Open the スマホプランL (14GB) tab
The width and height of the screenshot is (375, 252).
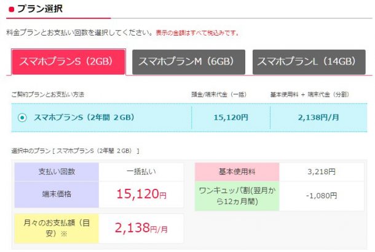tap(306, 62)
